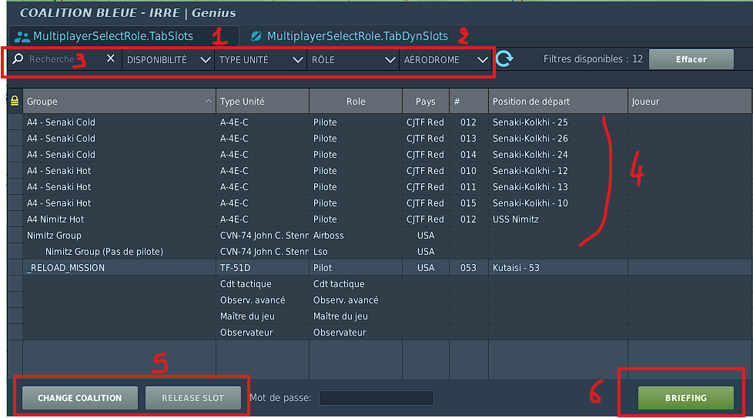Focus the Mot de passe field

(x=376, y=398)
